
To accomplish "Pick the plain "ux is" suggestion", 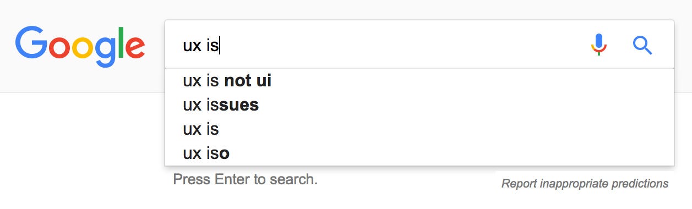I will 419,129.
